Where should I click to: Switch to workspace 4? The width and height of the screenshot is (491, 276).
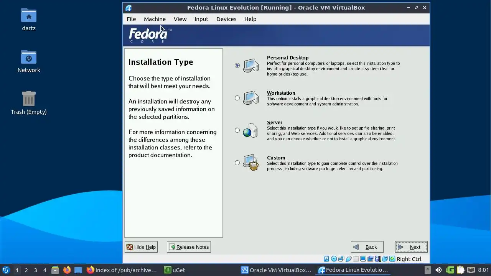click(x=44, y=270)
